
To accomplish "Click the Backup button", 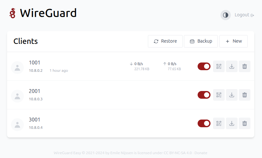I will [201, 41].
